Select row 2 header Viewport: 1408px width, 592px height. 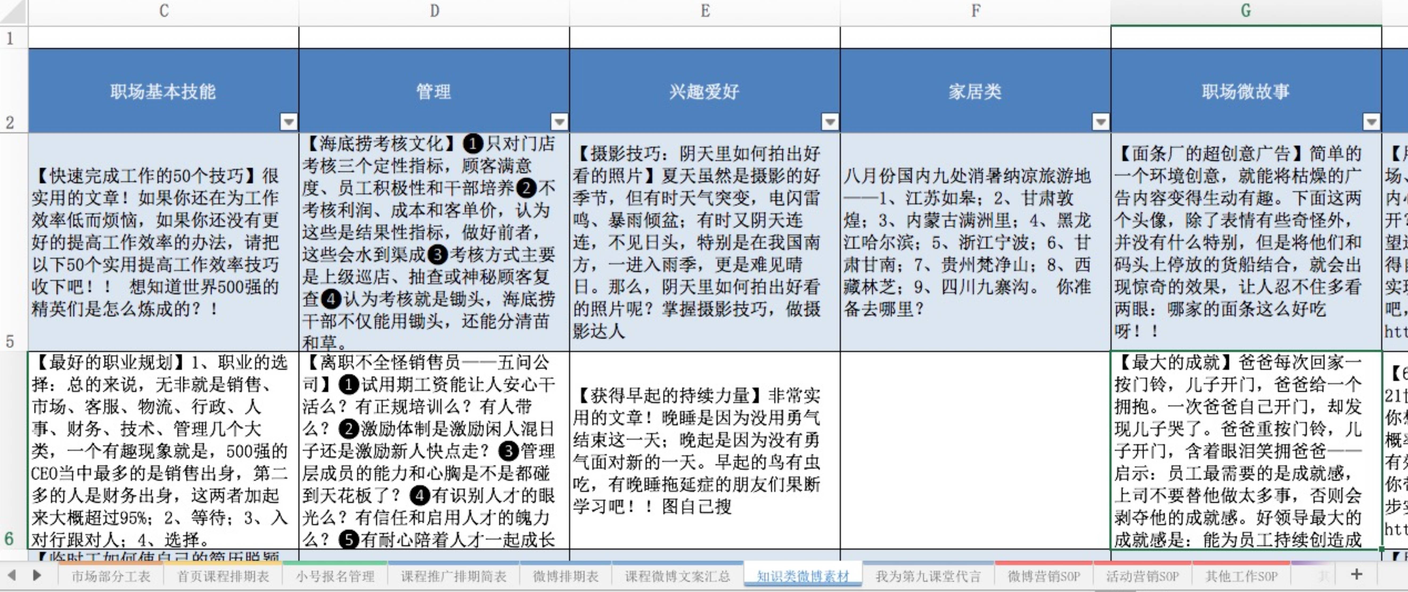(x=13, y=91)
